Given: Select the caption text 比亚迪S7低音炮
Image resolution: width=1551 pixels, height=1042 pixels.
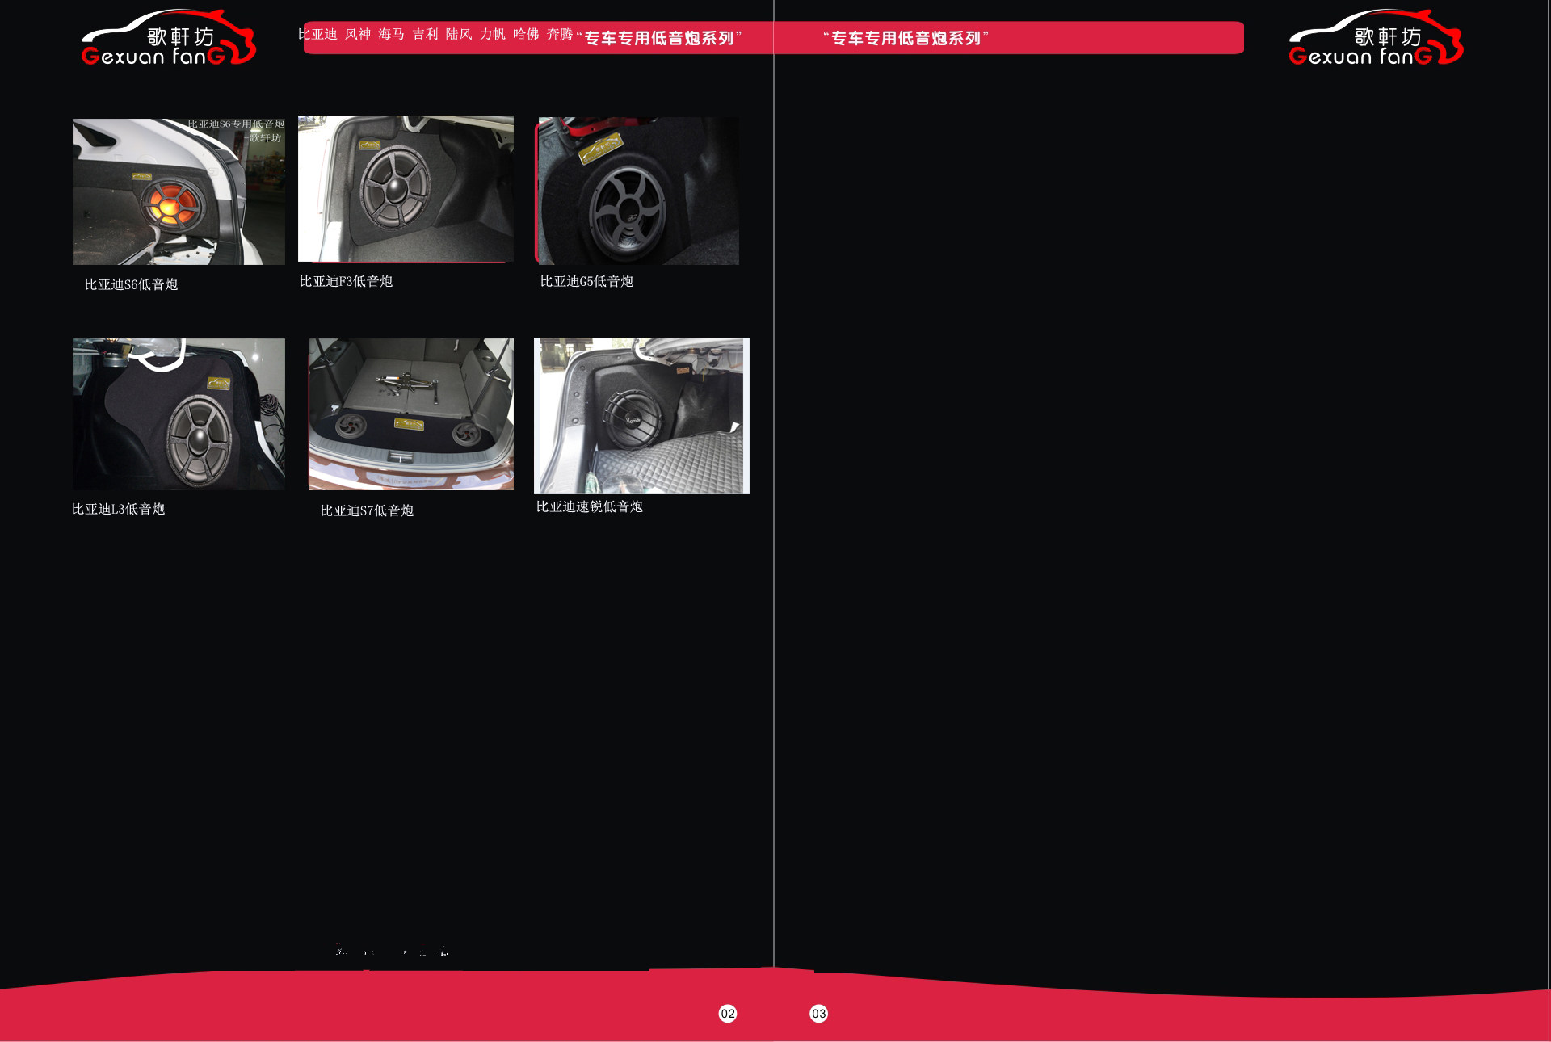Looking at the screenshot, I should 367,510.
